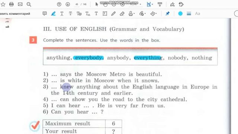
Task: Click the 'Your result' table cell
Action: point(74,131)
